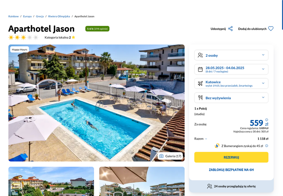The image size is (283, 196).
Task: Click the share icon next to Udostępnij
Action: point(230,29)
